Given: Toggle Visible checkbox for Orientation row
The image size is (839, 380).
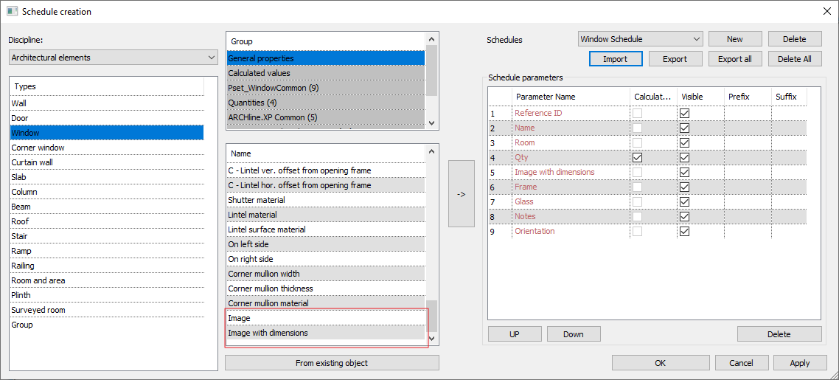Looking at the screenshot, I should tap(684, 232).
